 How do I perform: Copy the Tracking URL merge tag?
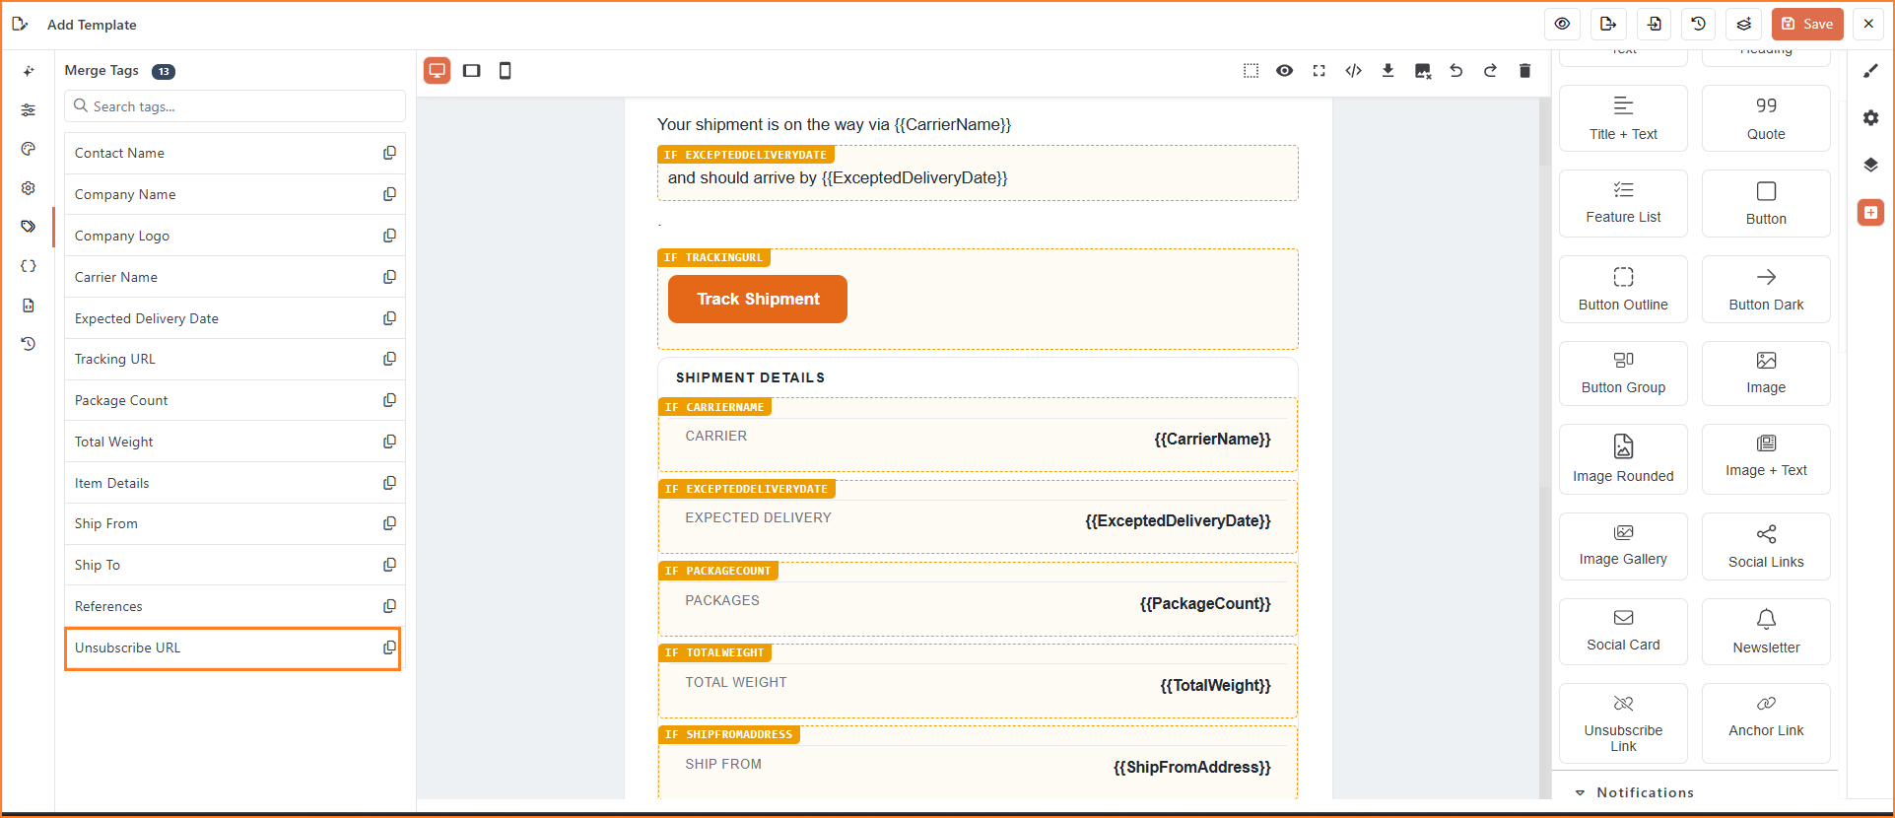[389, 359]
